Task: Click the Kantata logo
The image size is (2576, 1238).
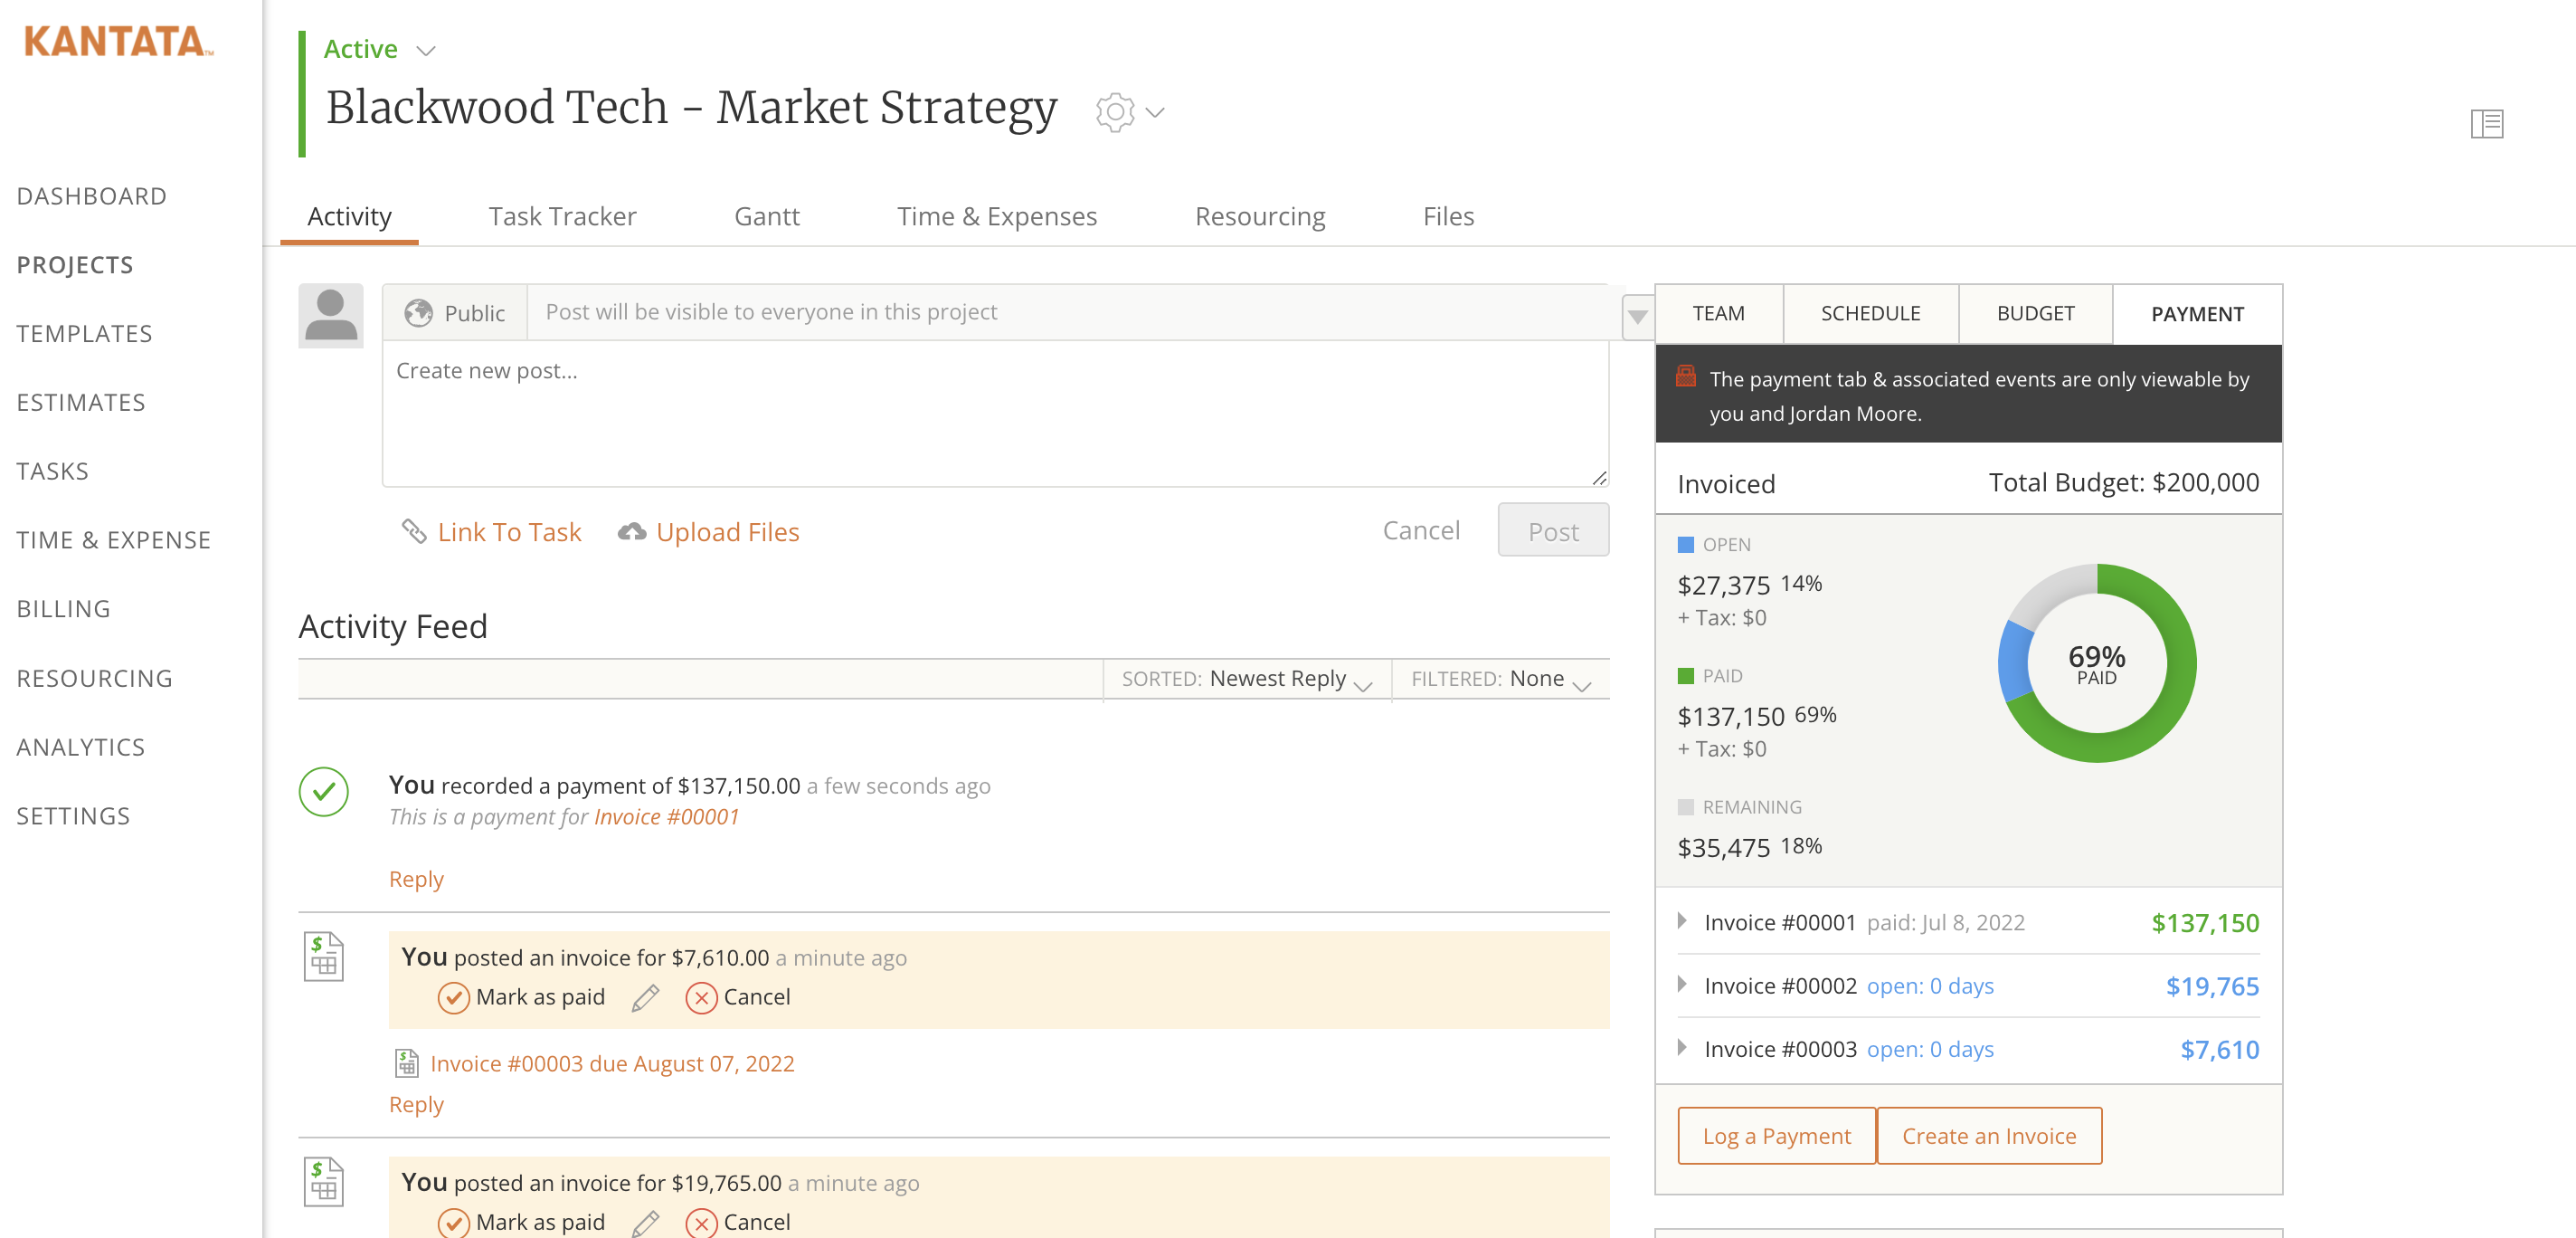Action: tap(118, 41)
